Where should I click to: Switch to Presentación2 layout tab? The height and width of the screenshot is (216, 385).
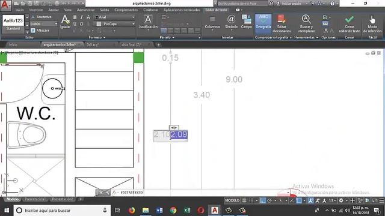point(63,199)
